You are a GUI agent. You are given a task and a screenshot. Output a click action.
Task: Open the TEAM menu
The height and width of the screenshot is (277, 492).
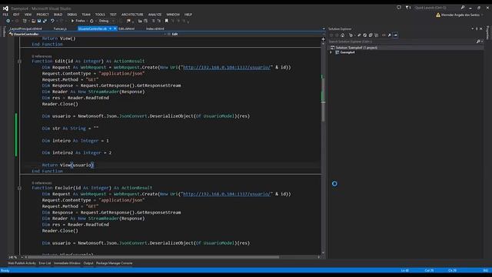point(86,15)
